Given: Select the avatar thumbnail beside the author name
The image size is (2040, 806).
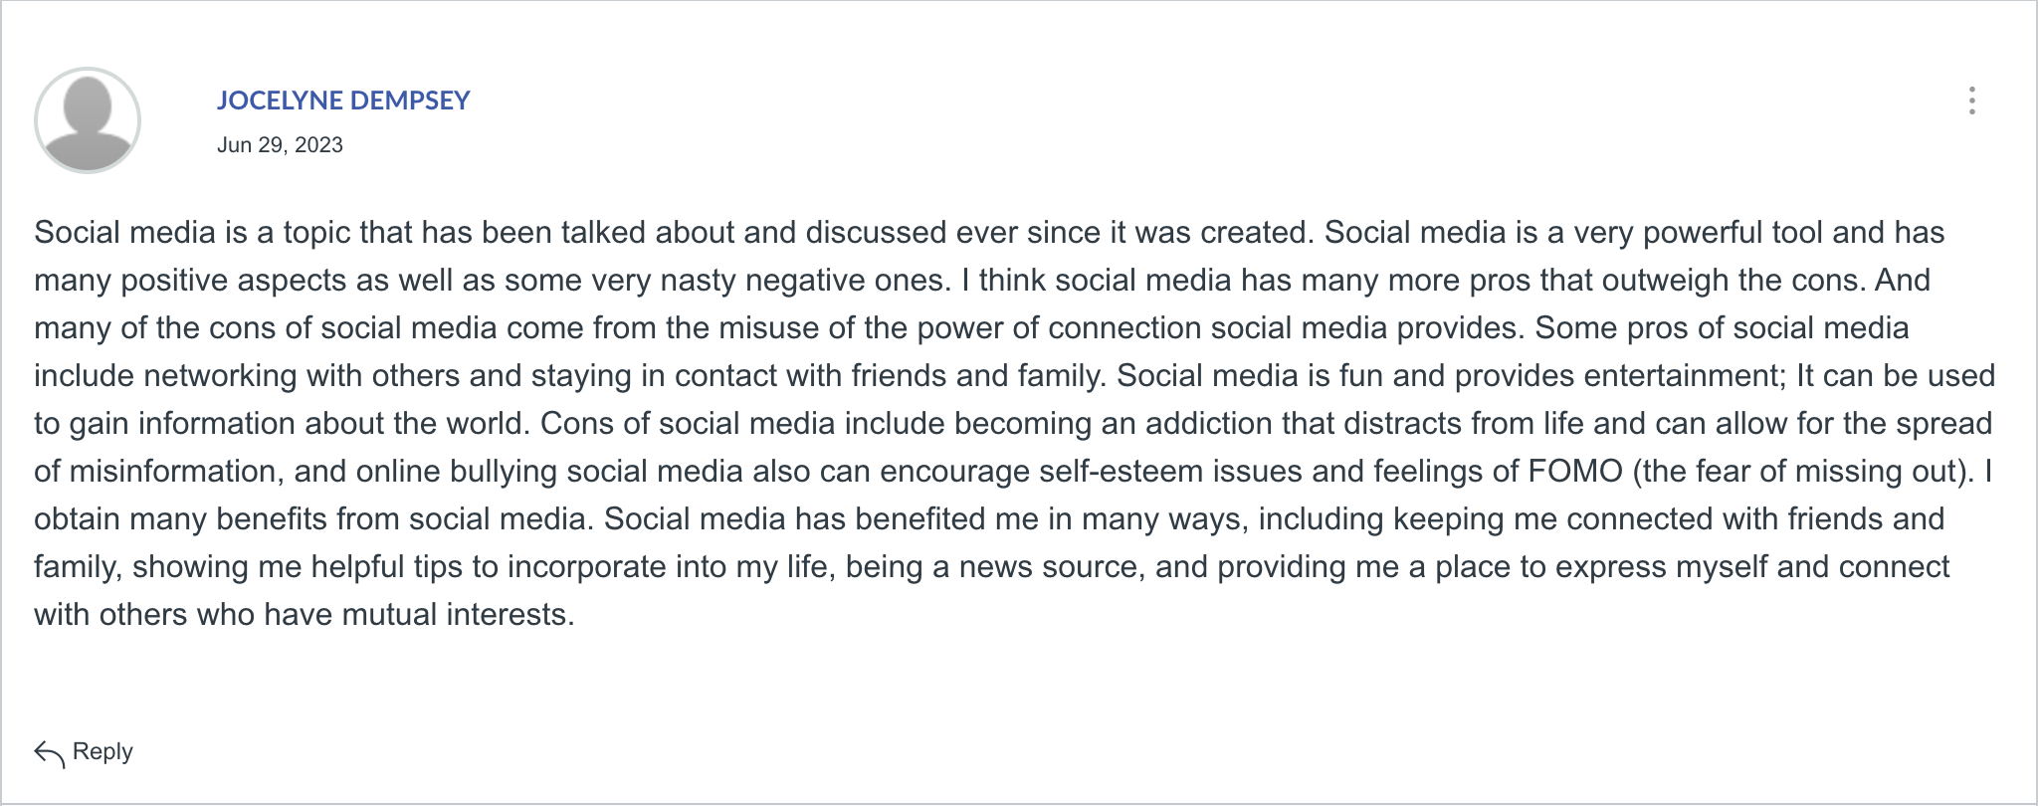Looking at the screenshot, I should point(88,120).
